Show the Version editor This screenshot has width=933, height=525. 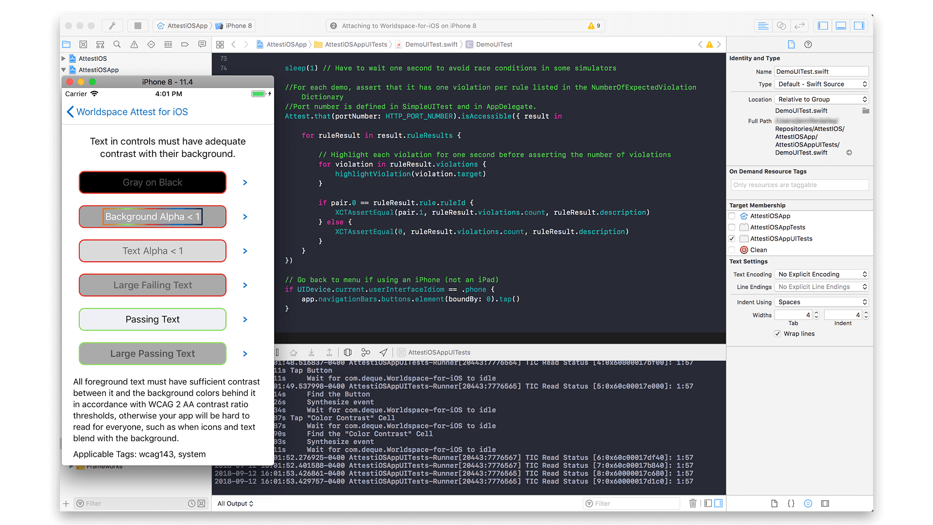pos(799,26)
